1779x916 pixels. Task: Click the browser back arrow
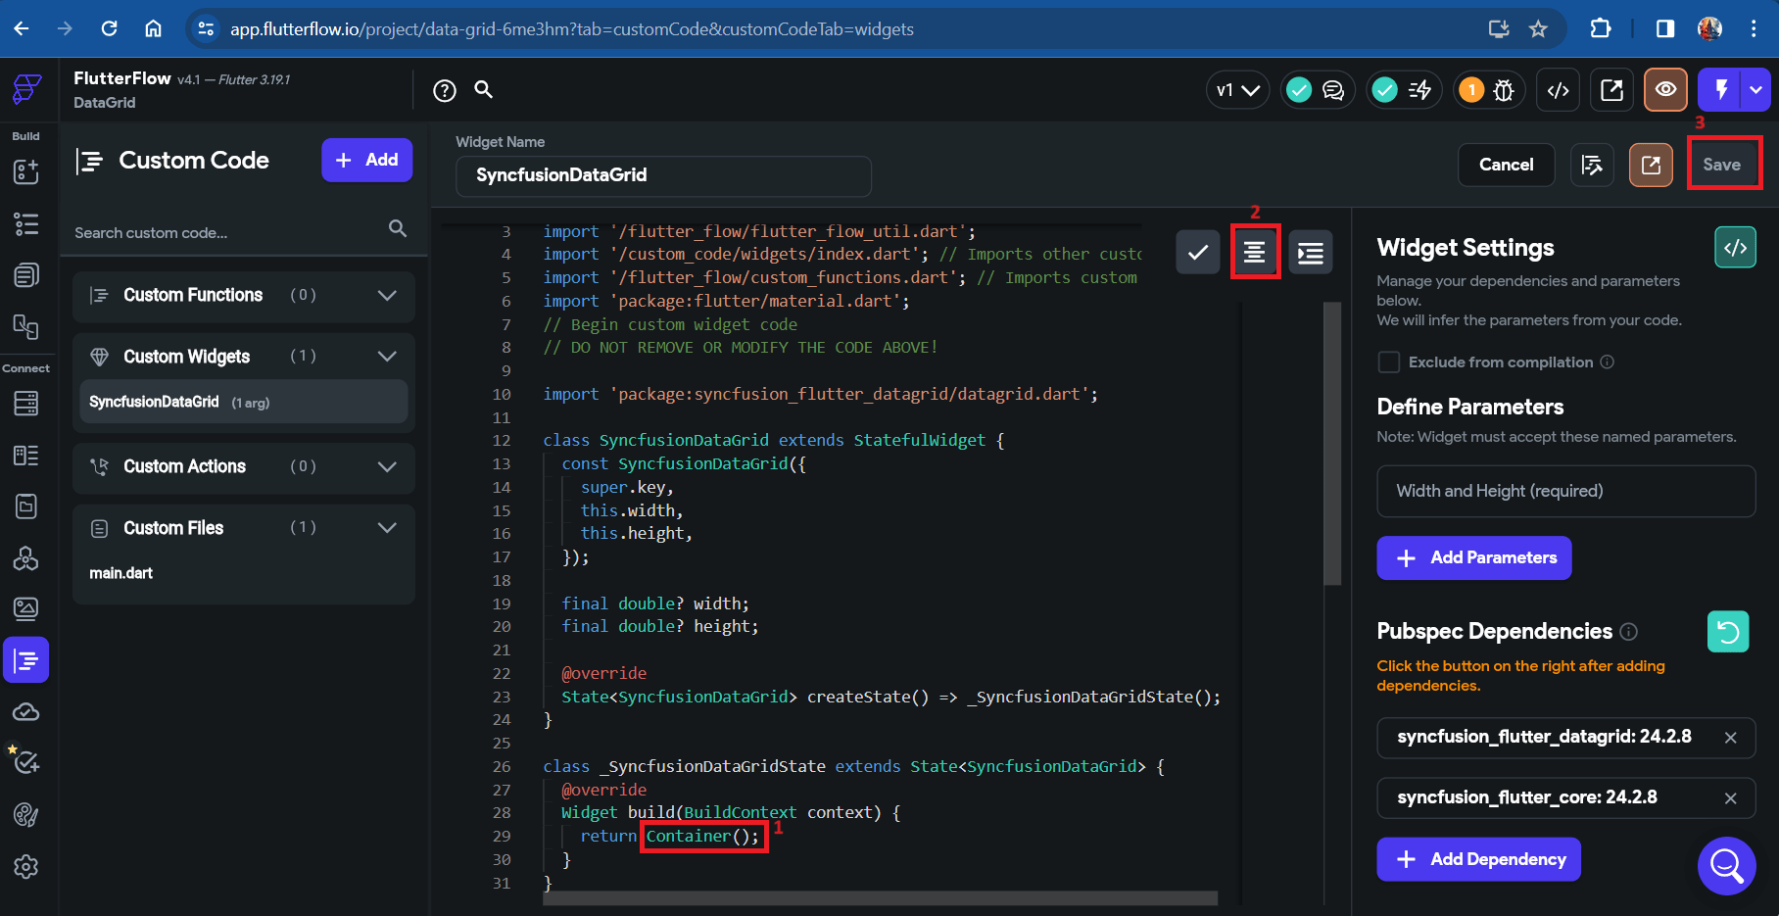(22, 28)
